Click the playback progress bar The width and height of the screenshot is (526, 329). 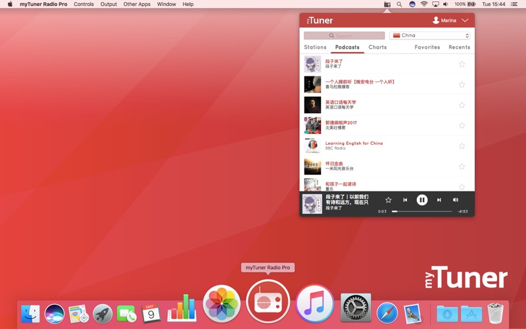(x=422, y=211)
